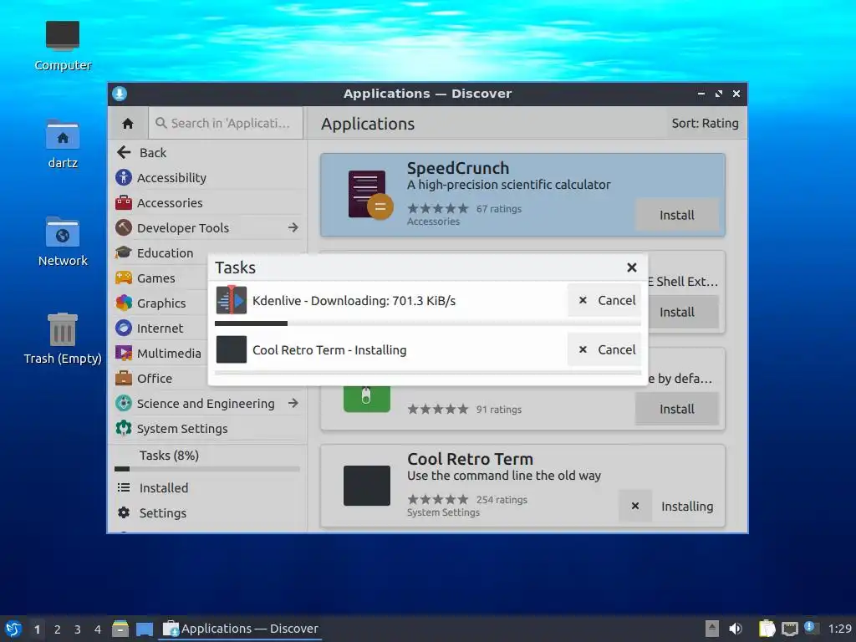
Task: Show the Installed applications list
Action: click(x=207, y=487)
